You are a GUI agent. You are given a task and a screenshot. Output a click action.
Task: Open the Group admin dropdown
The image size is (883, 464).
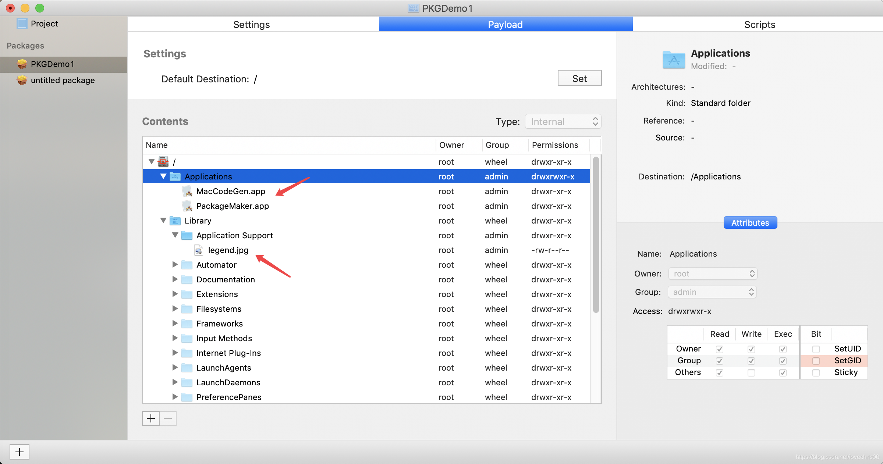(x=712, y=292)
